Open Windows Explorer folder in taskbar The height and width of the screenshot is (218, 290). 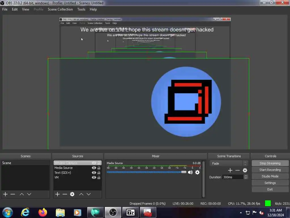(x=60, y=213)
